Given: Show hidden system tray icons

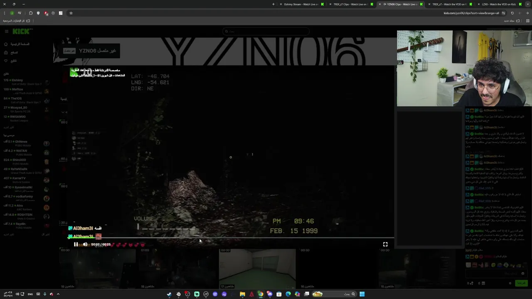Looking at the screenshot, I should coord(58,294).
